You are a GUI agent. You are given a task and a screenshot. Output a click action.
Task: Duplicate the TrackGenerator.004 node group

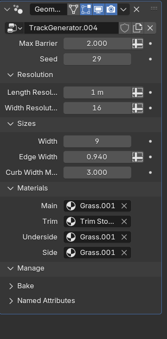[x=138, y=28]
